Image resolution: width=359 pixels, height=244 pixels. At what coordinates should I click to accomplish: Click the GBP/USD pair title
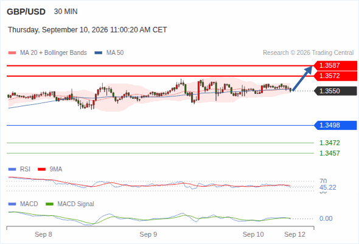click(26, 12)
